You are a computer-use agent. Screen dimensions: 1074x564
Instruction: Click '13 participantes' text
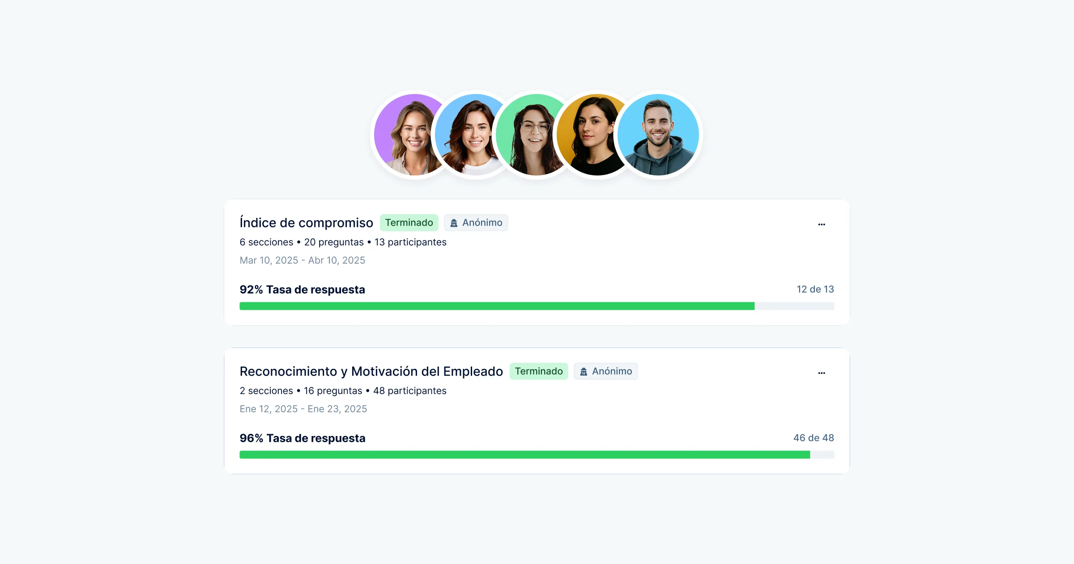410,242
